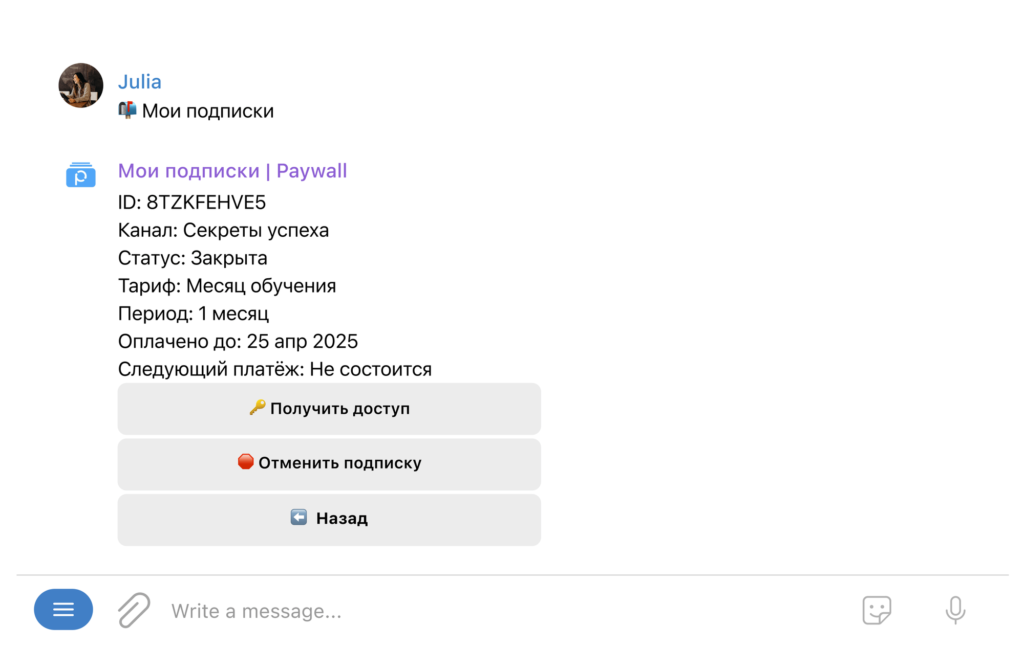Click the mailbox emoji in Julia's message

[127, 110]
